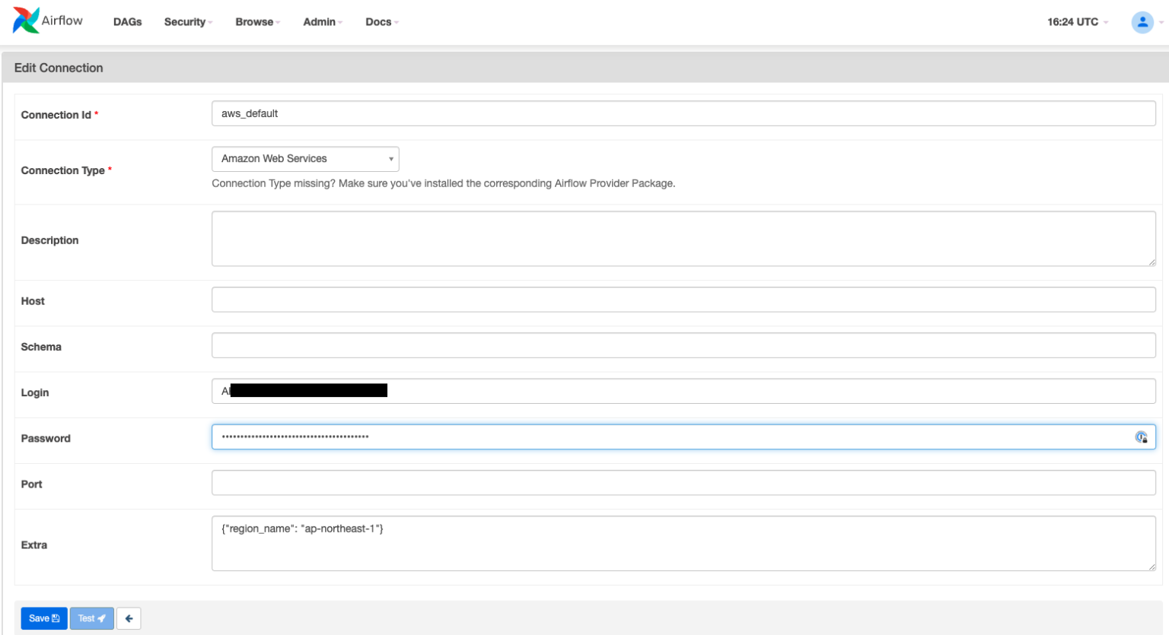Viewport: 1169px width, 635px height.
Task: Click the rocket icon on the Test button
Action: pyautogui.click(x=102, y=618)
